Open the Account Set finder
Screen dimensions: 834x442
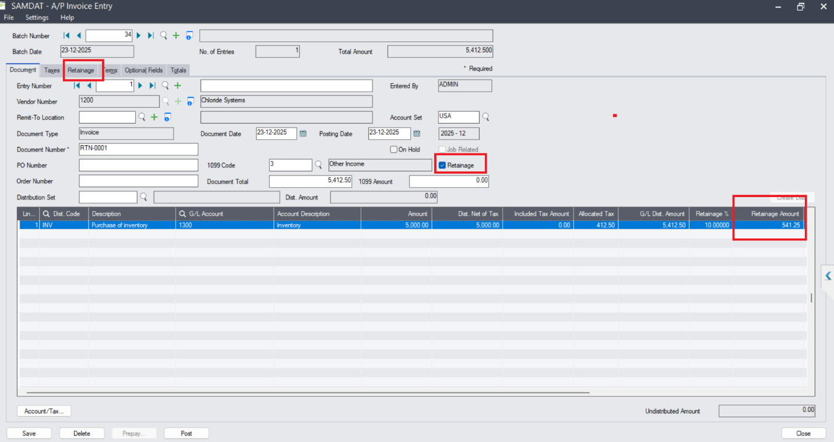pos(485,117)
